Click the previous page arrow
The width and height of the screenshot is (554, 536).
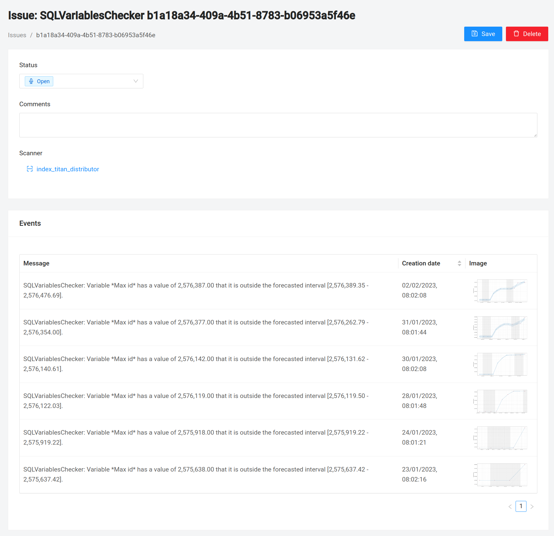point(510,507)
